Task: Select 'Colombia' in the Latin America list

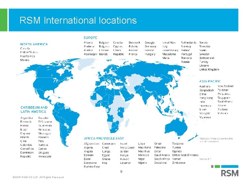Action: pyautogui.click(x=26, y=145)
